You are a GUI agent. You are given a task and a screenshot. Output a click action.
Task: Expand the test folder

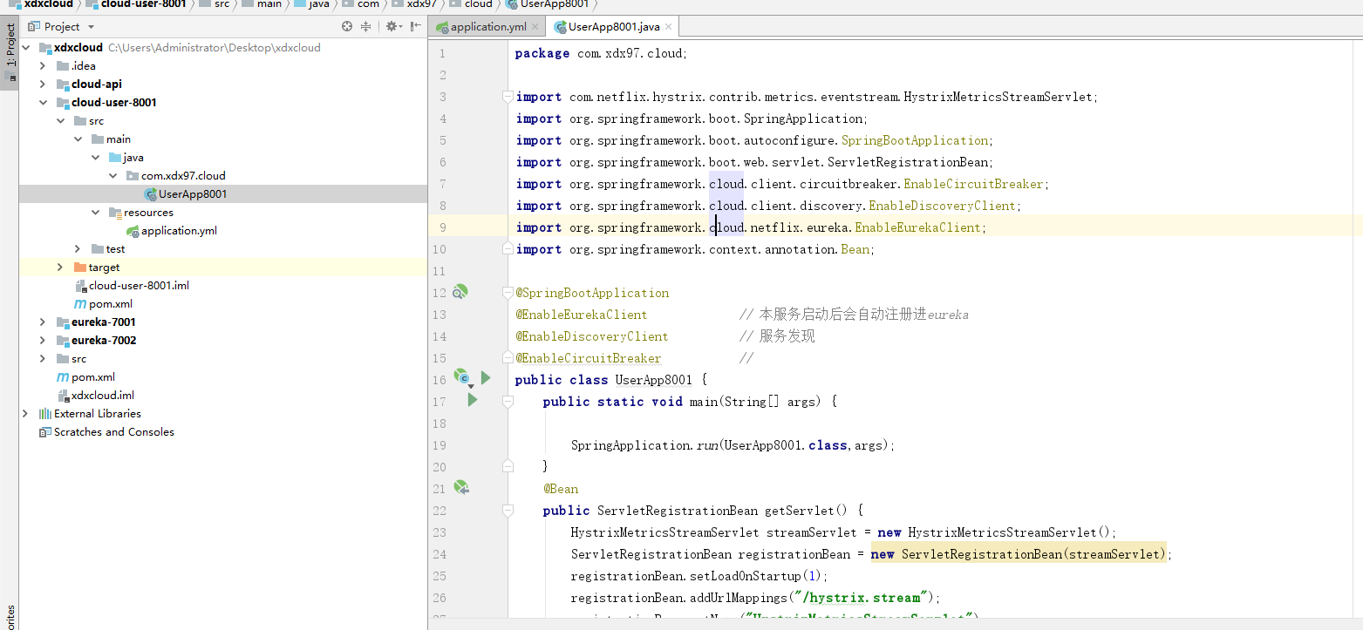click(78, 249)
